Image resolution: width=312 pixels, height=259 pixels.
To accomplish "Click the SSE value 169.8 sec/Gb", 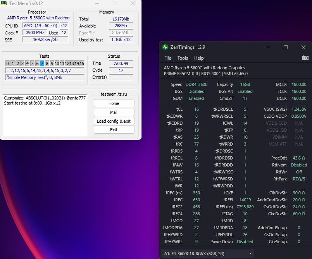I will (x=45, y=39).
